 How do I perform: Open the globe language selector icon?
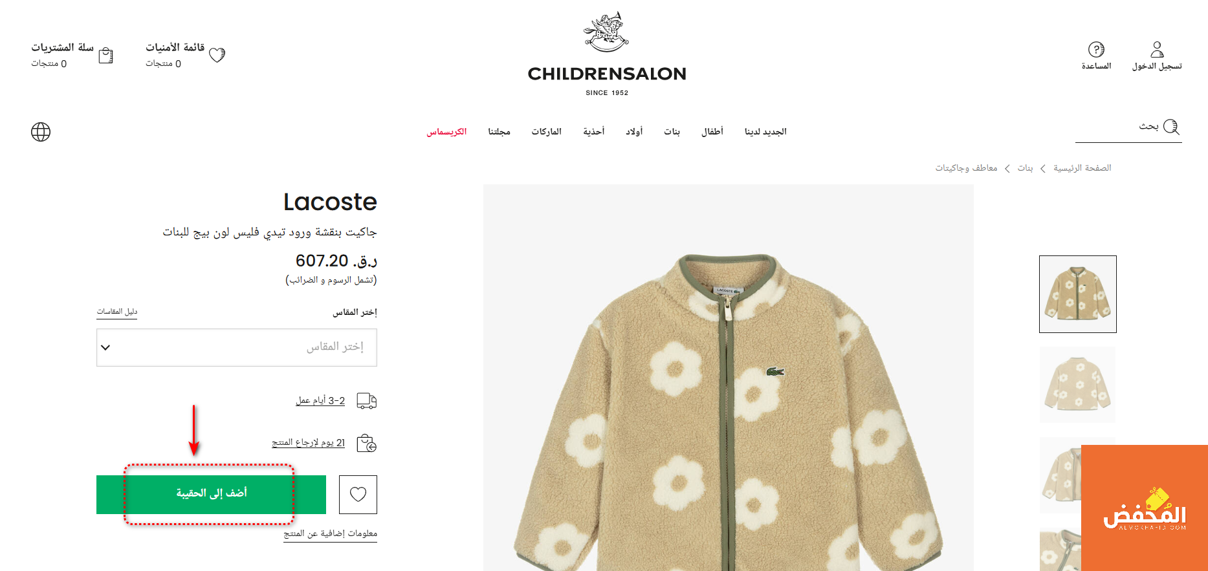pyautogui.click(x=41, y=132)
